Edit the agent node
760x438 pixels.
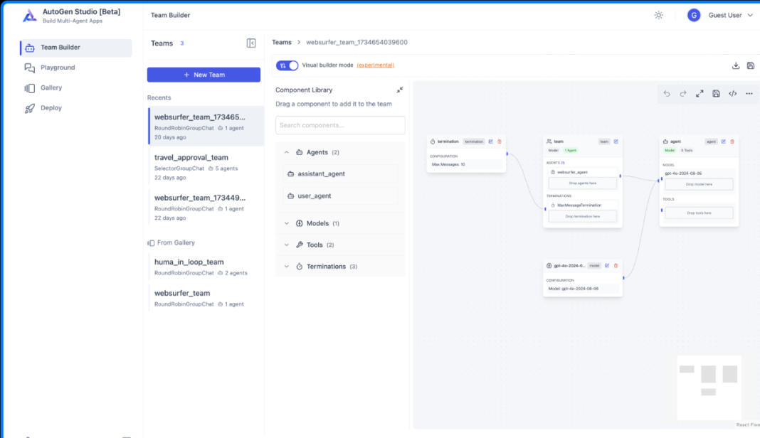723,141
